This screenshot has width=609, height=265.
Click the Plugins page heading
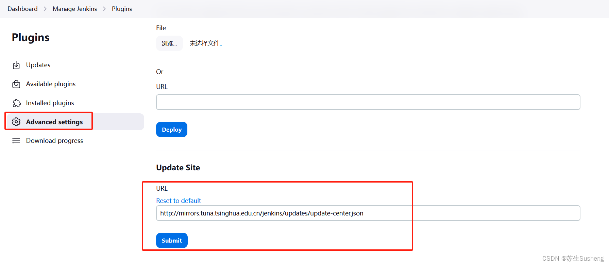coord(31,37)
